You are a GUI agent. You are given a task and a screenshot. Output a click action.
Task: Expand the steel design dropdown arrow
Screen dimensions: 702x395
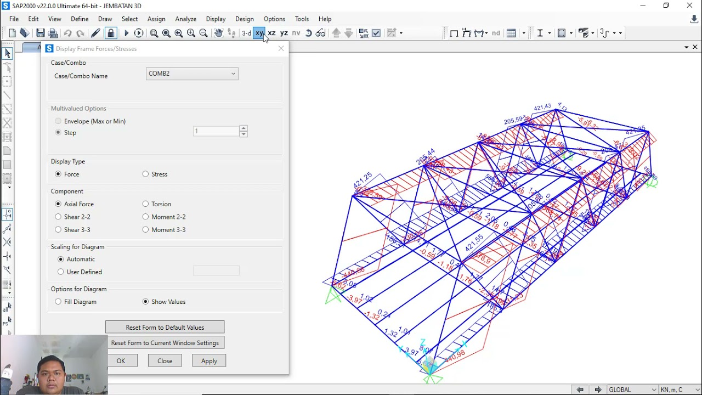pyautogui.click(x=550, y=33)
